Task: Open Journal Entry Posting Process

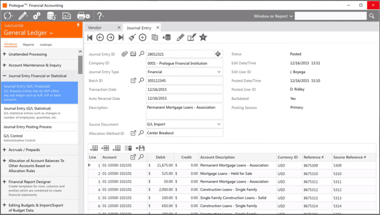Action: pos(39,127)
